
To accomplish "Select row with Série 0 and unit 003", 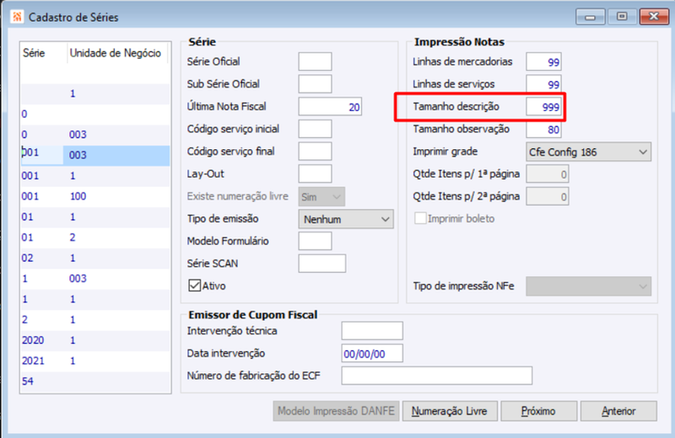I will pos(95,135).
